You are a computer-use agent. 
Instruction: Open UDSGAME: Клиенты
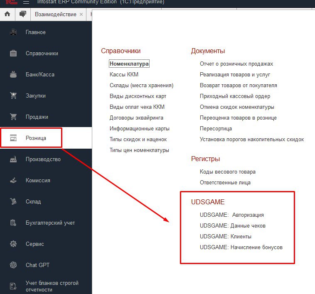click(225, 236)
